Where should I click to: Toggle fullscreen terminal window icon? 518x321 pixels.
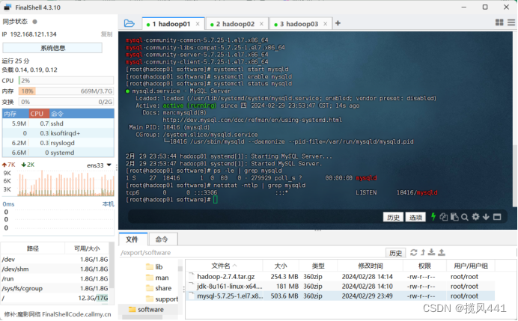[x=497, y=217]
